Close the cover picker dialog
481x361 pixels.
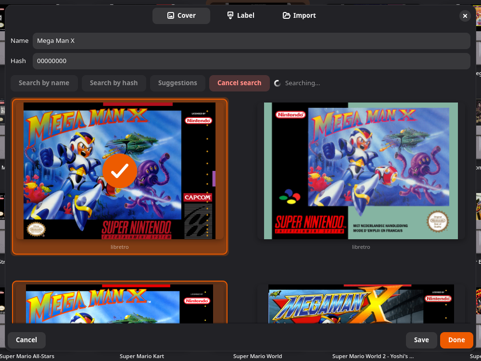click(x=465, y=16)
